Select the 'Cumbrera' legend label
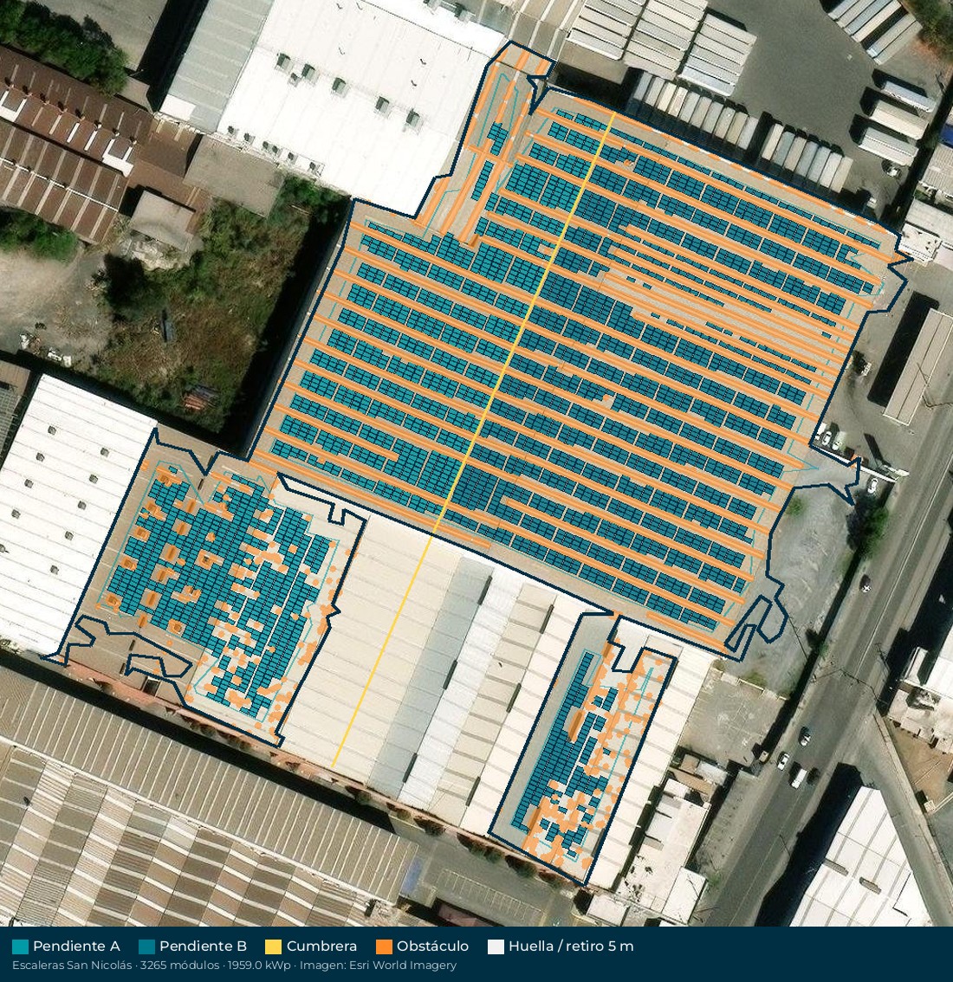Viewport: 953px width, 982px height. pos(322,946)
